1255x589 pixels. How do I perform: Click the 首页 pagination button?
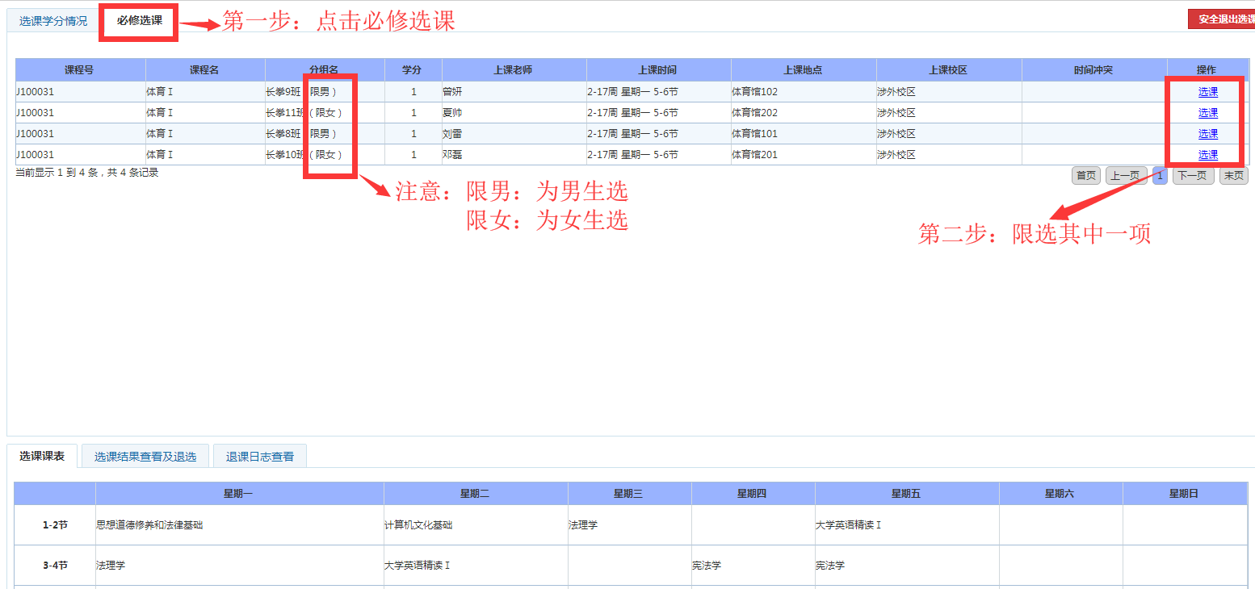click(1085, 174)
